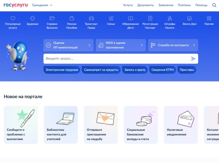Select the Транспорт Права car icon
The width and height of the screenshot is (219, 162).
coord(91,18)
